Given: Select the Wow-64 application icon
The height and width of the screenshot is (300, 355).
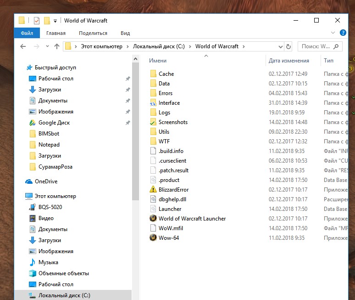Looking at the screenshot, I should click(x=153, y=238).
